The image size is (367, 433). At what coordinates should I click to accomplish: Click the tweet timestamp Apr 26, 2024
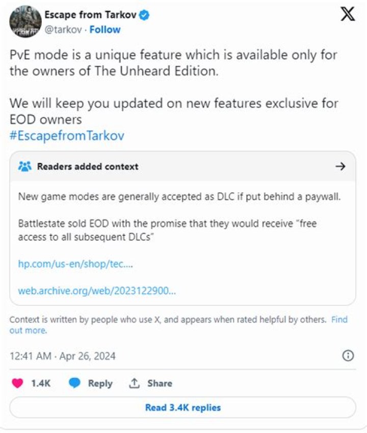tap(63, 356)
